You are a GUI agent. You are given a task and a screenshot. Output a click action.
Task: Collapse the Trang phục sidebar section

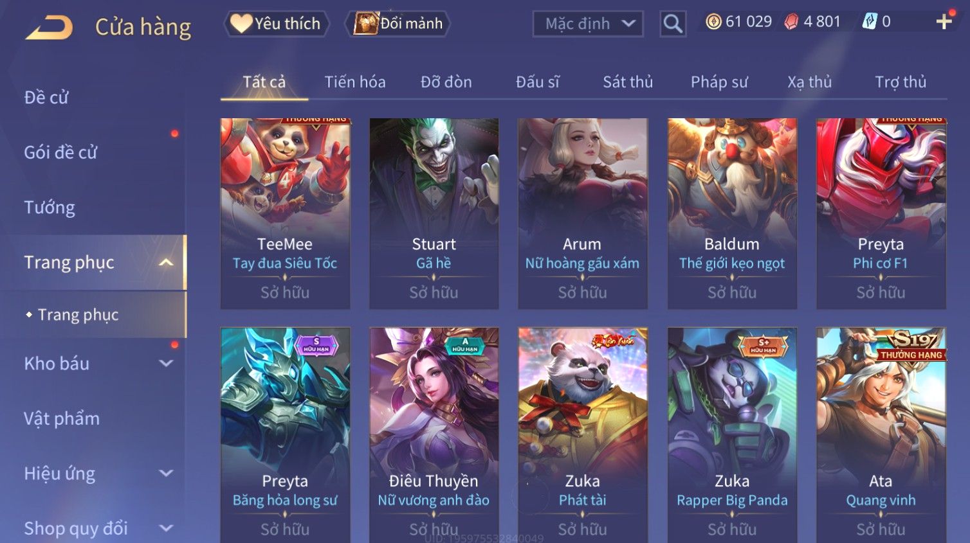[166, 262]
